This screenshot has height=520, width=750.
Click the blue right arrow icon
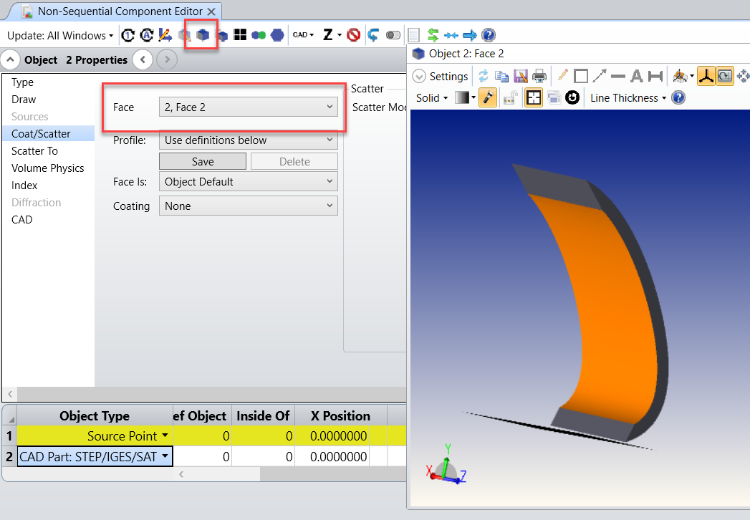[x=470, y=35]
